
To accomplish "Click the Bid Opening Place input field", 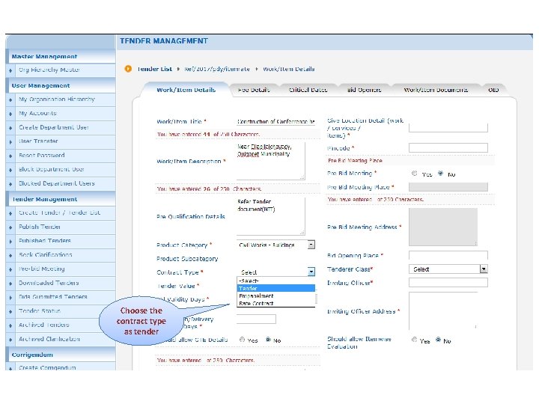I will click(448, 255).
